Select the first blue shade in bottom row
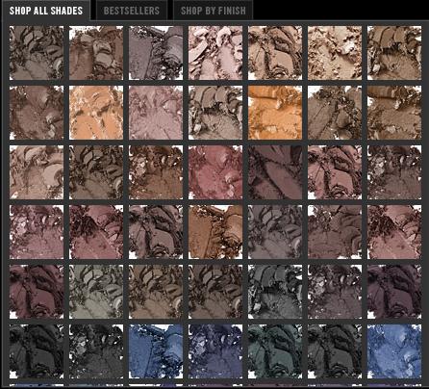The height and width of the screenshot is (389, 429). (156, 351)
